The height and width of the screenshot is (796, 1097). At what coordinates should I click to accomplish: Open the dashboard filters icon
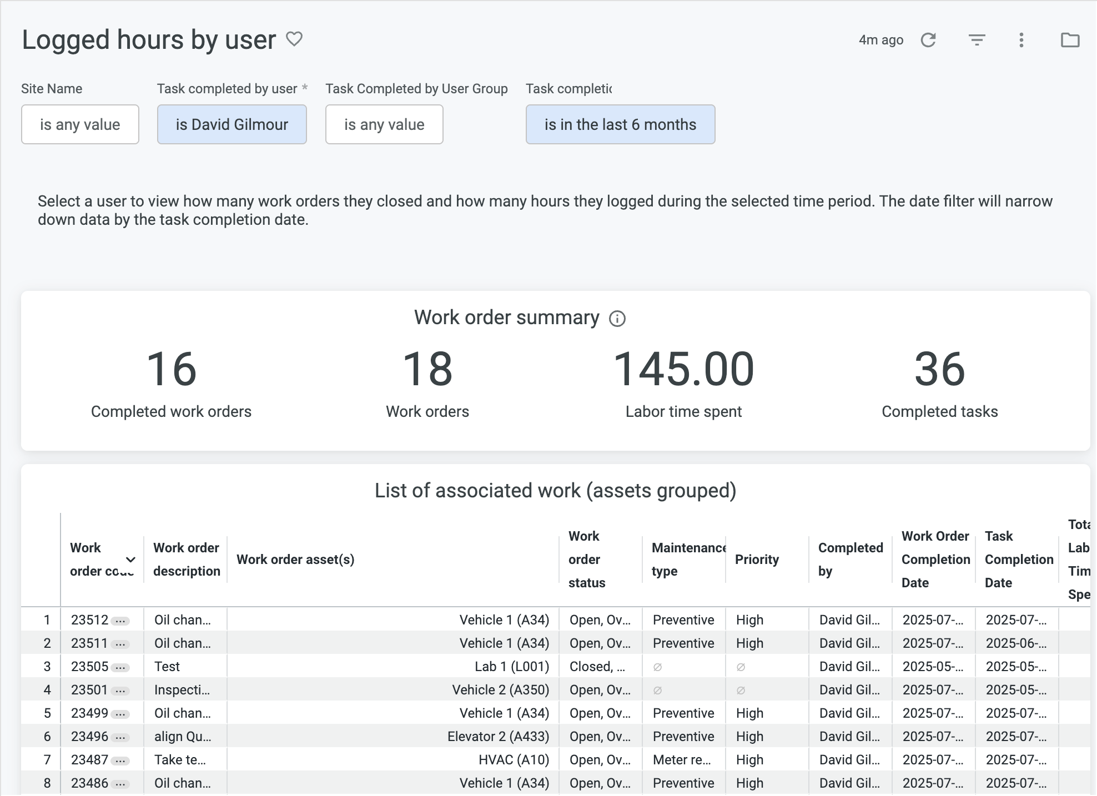(x=977, y=39)
